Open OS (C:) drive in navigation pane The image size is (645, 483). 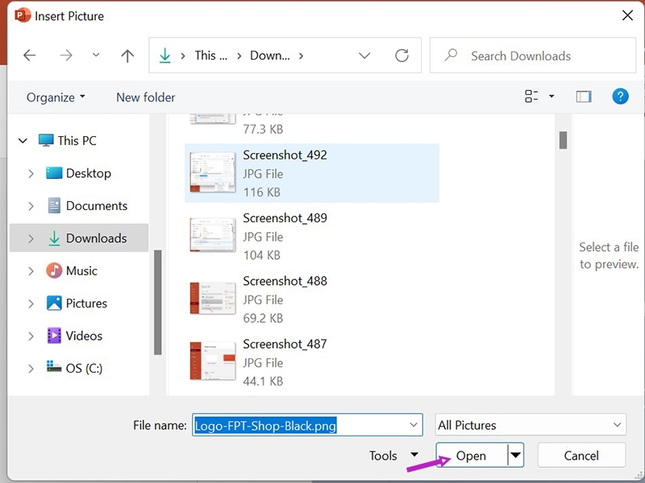tap(84, 368)
